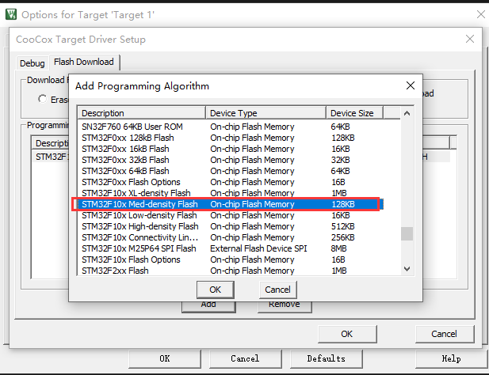
Task: Switch to the Debug tab
Action: 32,62
